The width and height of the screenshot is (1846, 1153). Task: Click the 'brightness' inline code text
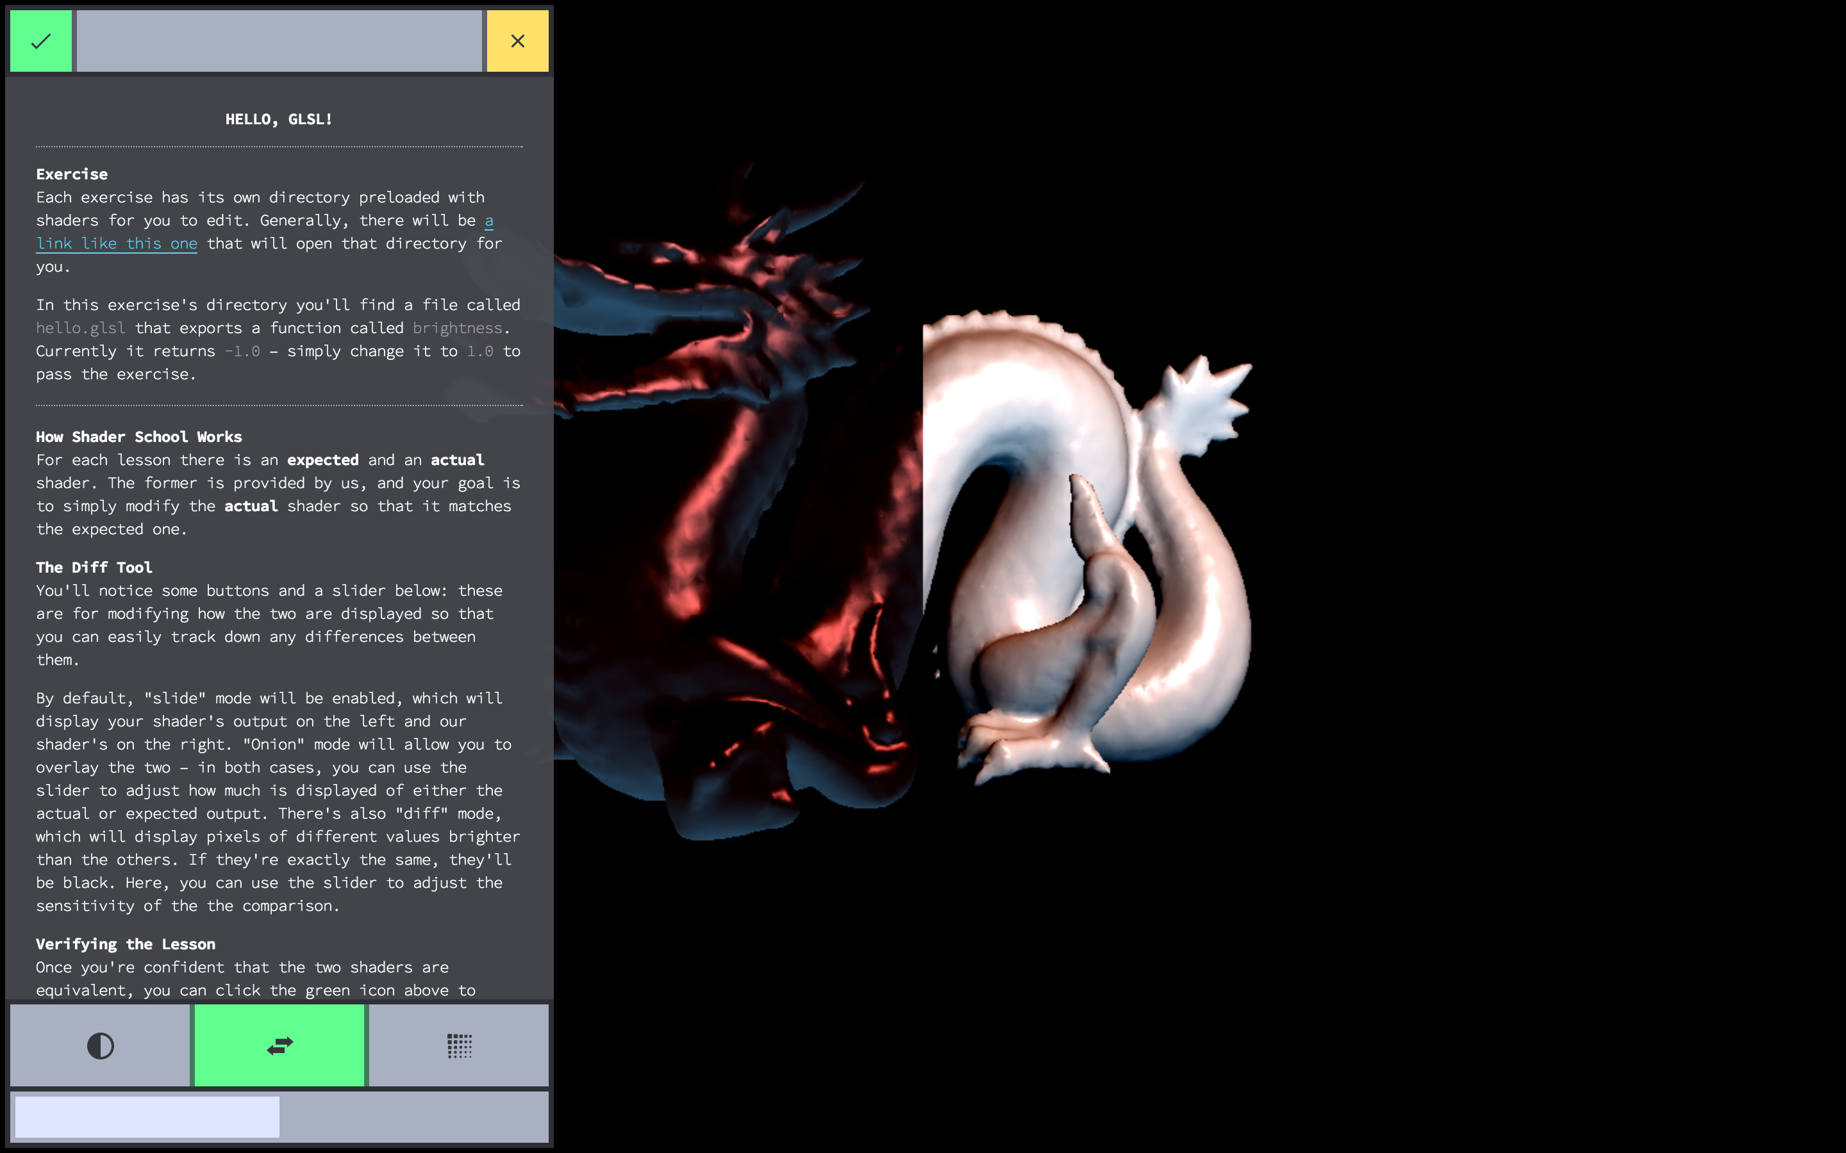pyautogui.click(x=458, y=328)
